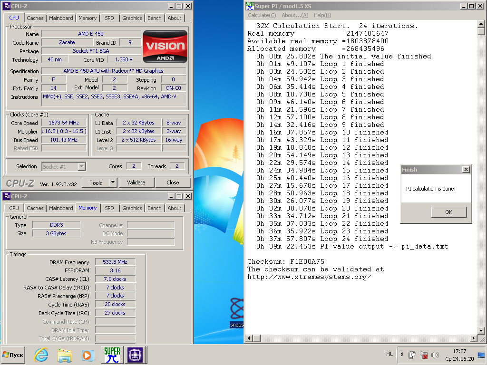Click the DRAM Frequency value 533.8 MHz
The width and height of the screenshot is (487, 365).
115,262
